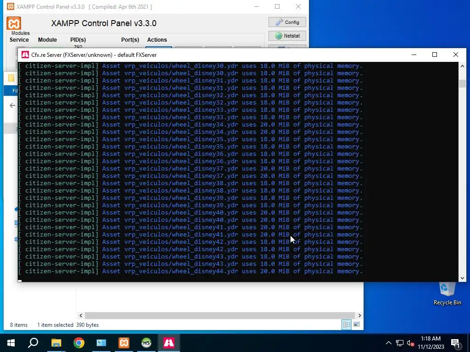Open the Server Manager taskbar icon
This screenshot has width=470, height=352.
pos(101,343)
